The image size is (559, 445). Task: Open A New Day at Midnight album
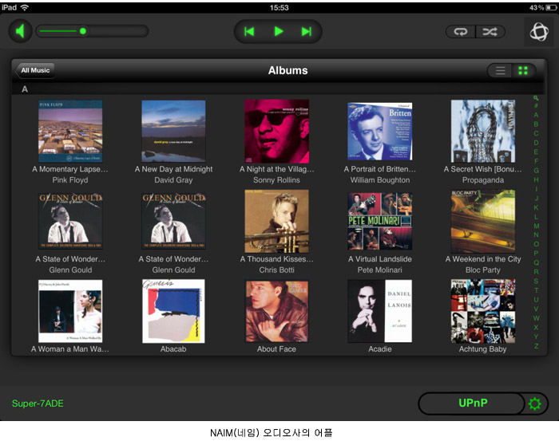[173, 131]
